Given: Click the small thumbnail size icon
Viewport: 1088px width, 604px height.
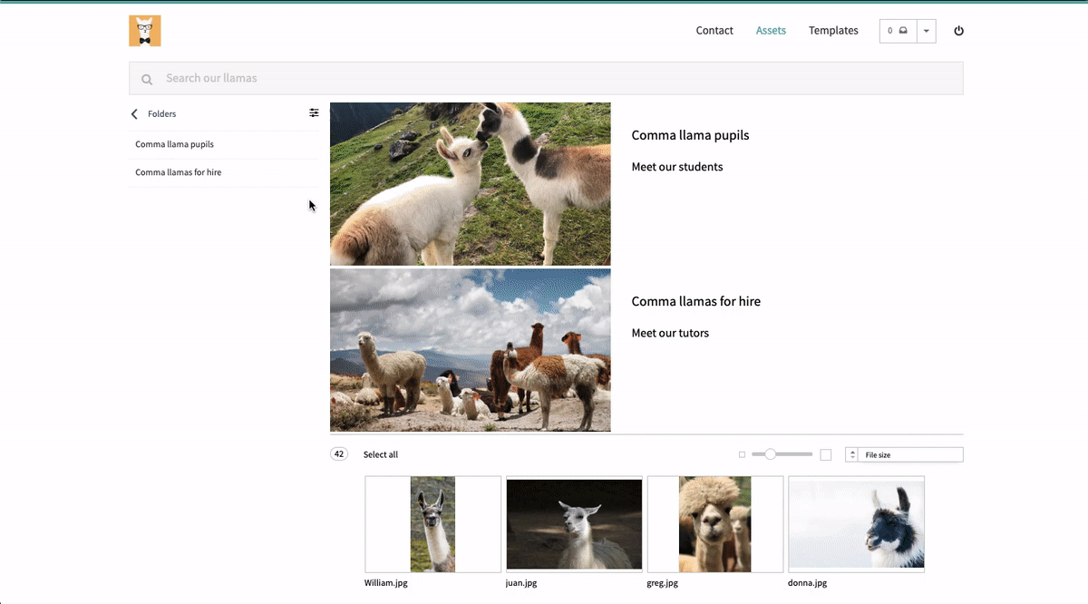Looking at the screenshot, I should pos(742,454).
